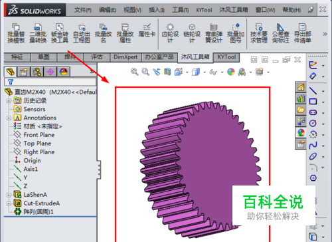The image size is (332, 242).
Task: Run 自动出工程图 command
Action: tap(82, 33)
